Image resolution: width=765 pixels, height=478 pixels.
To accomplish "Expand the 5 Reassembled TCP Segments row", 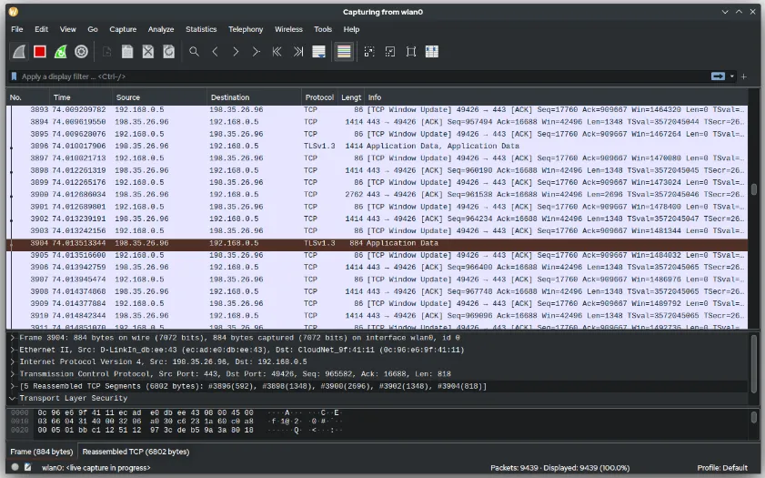I will click(x=13, y=386).
